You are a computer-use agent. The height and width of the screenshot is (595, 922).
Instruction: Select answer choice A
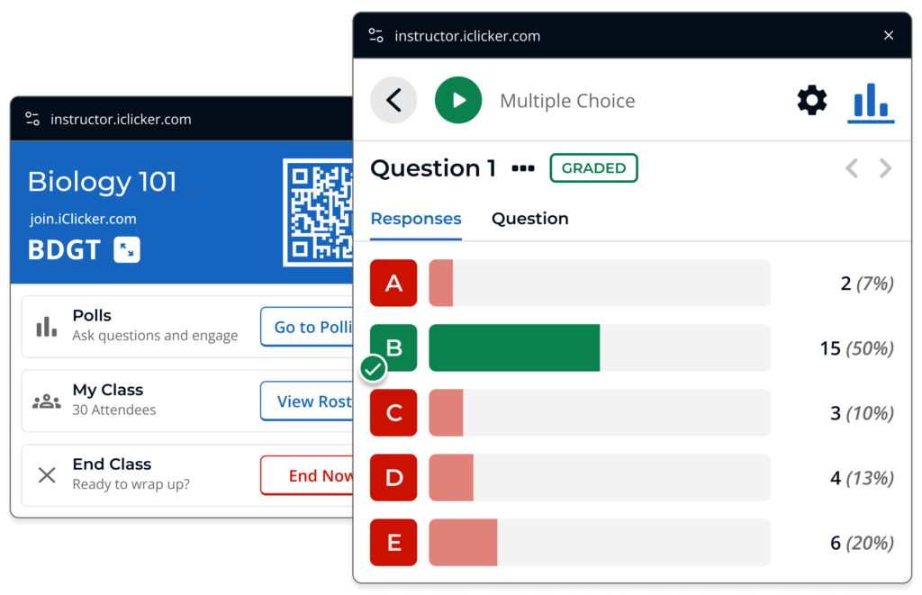[393, 283]
